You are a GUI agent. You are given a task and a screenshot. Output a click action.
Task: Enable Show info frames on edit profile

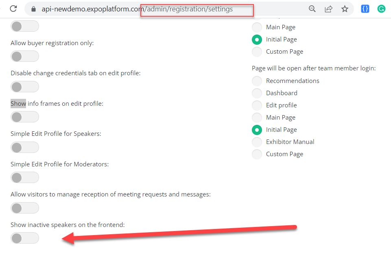point(25,117)
